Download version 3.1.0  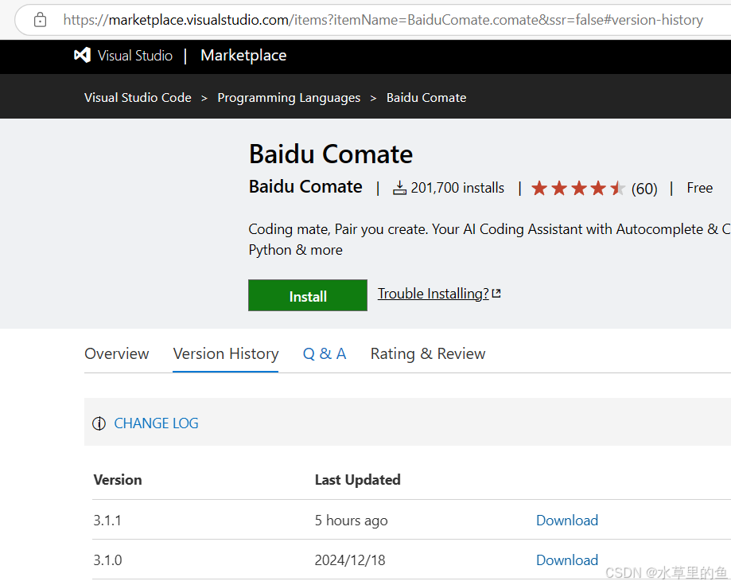click(x=567, y=560)
